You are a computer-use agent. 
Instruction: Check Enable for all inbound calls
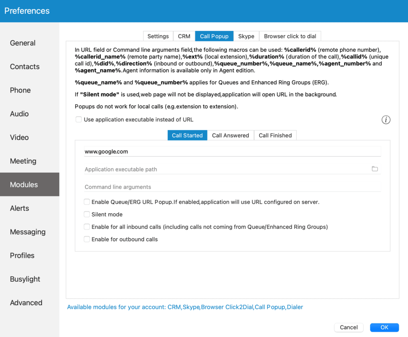[x=87, y=227]
